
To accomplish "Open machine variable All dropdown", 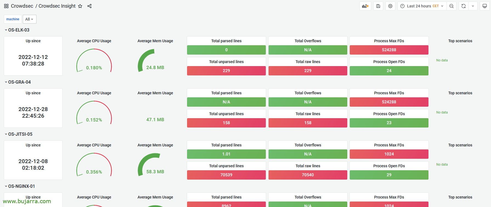I will [x=29, y=19].
